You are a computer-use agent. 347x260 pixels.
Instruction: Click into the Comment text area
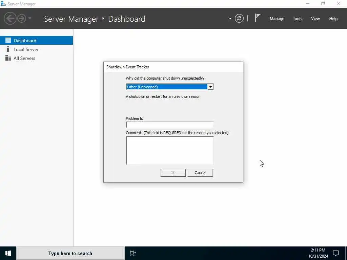tap(170, 150)
